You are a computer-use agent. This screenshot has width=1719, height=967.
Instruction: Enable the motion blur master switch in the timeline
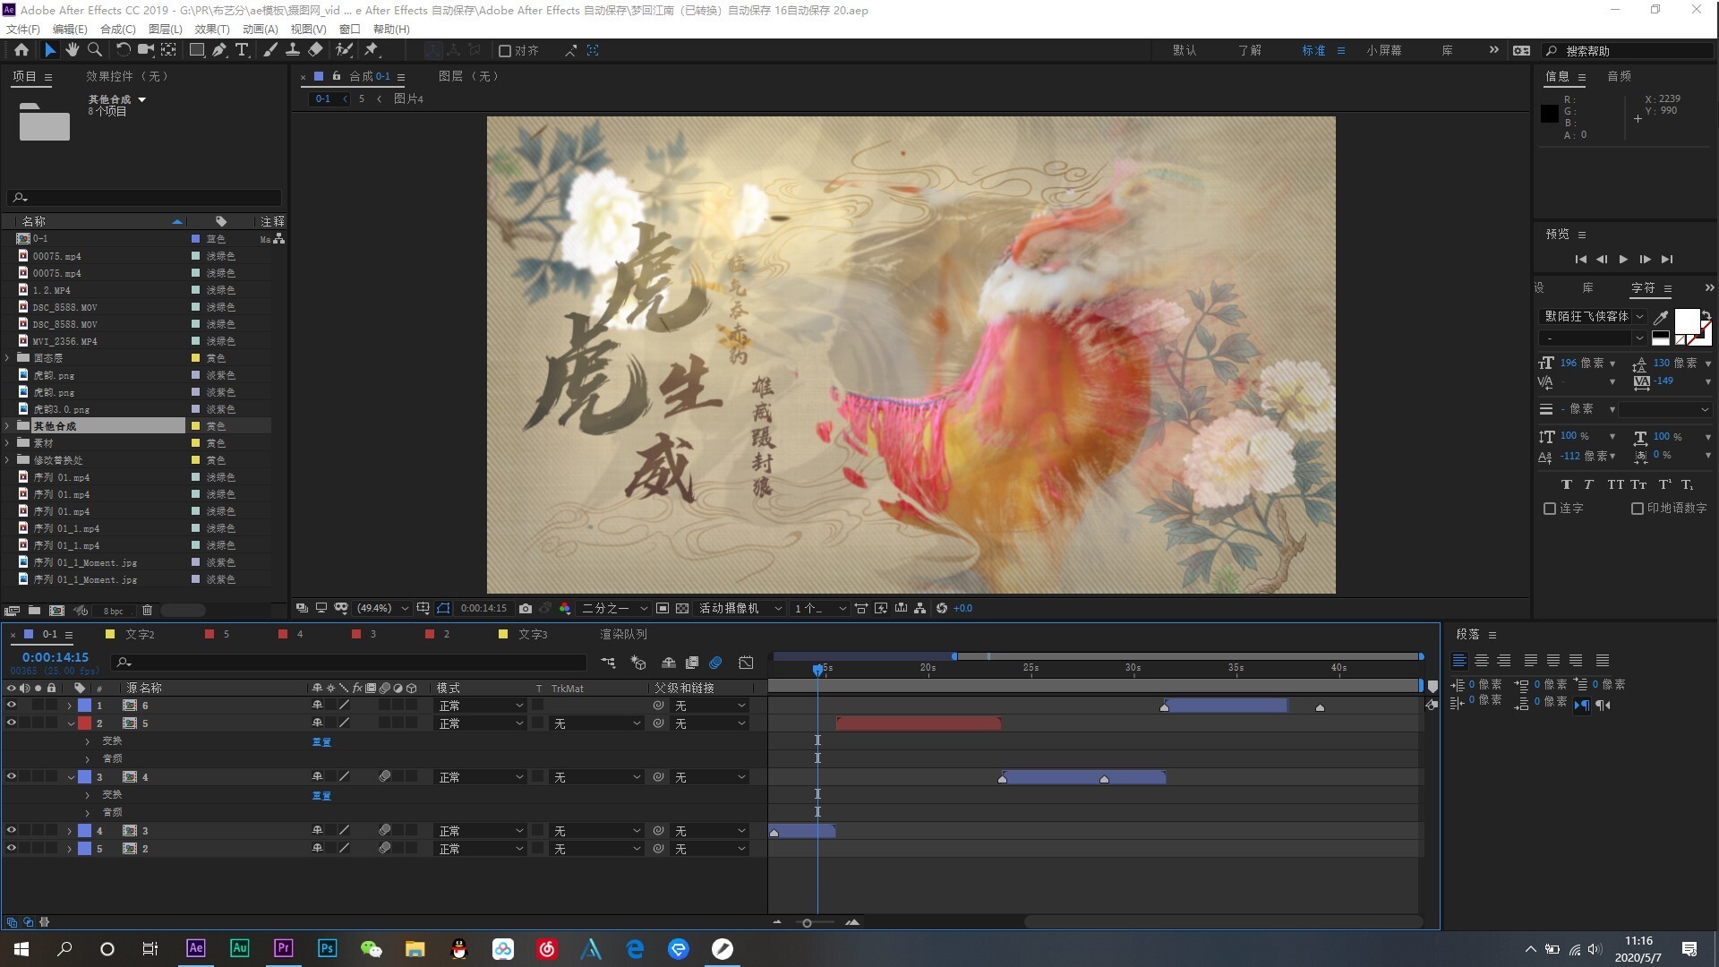coord(715,663)
